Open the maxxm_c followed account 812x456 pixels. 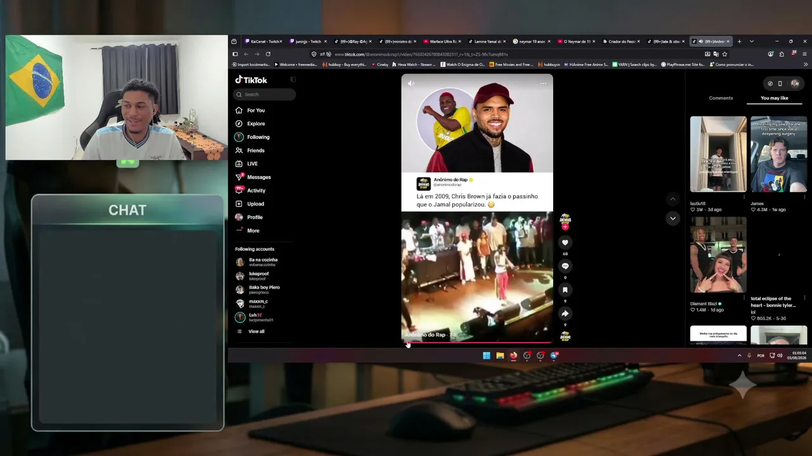(x=252, y=303)
